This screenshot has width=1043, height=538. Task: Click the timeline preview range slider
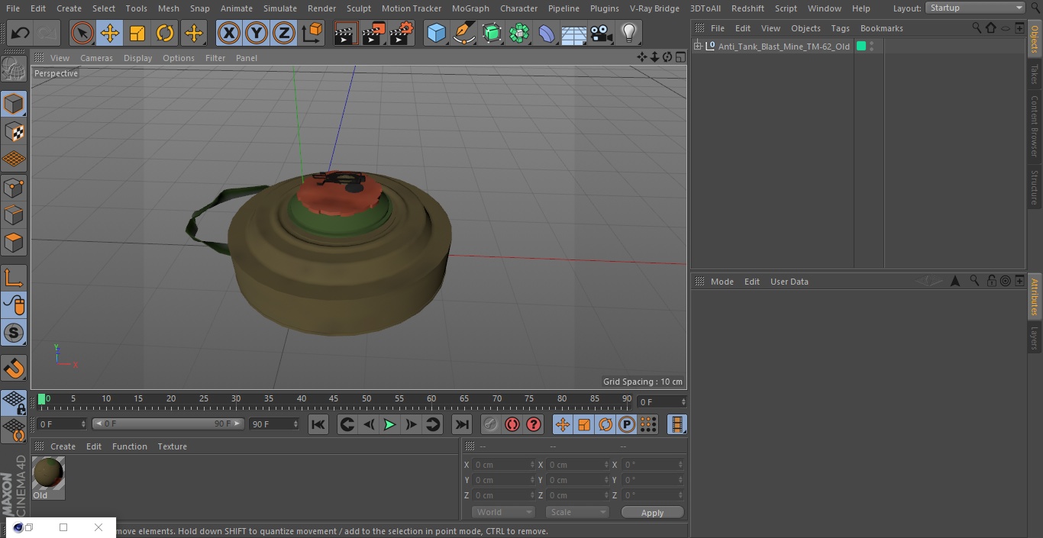[168, 424]
